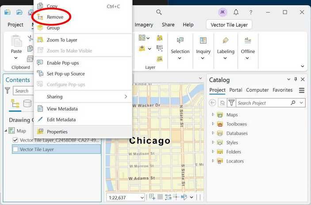Select List By Drawing Order icon
Viewport: 311px width, 205px height.
pos(15,103)
